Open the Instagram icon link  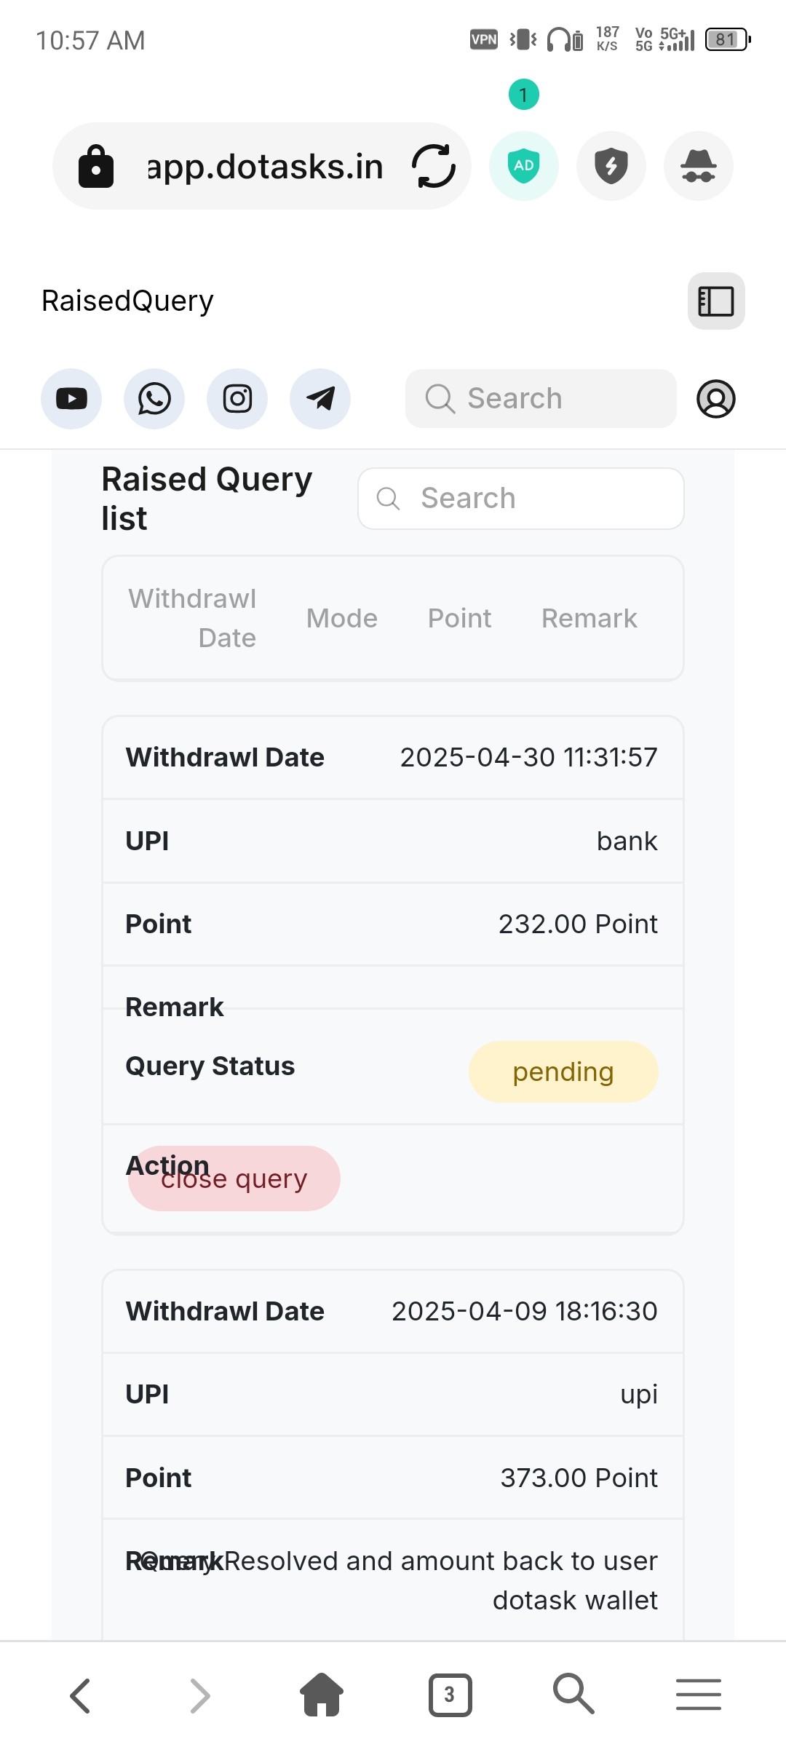(237, 399)
